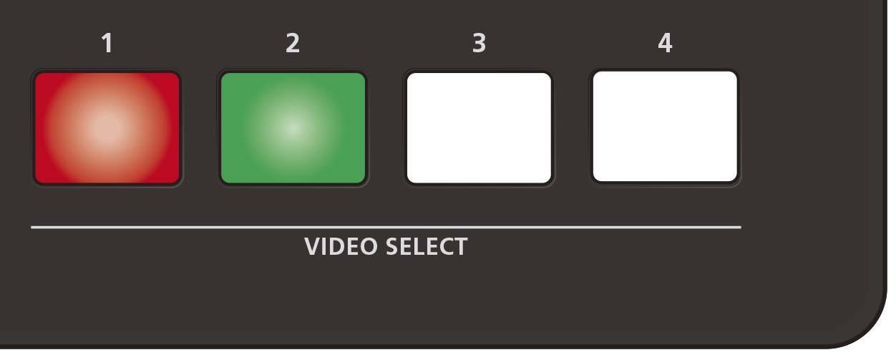Switch output to video input 4

click(x=666, y=127)
